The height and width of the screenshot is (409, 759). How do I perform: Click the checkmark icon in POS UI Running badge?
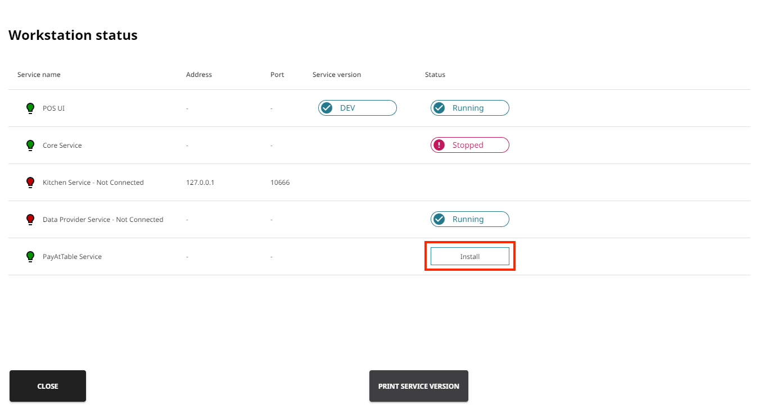click(x=439, y=108)
